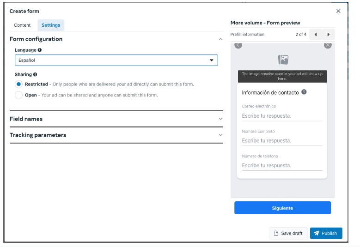Open the Español language dropdown
The image size is (360, 247).
116,60
